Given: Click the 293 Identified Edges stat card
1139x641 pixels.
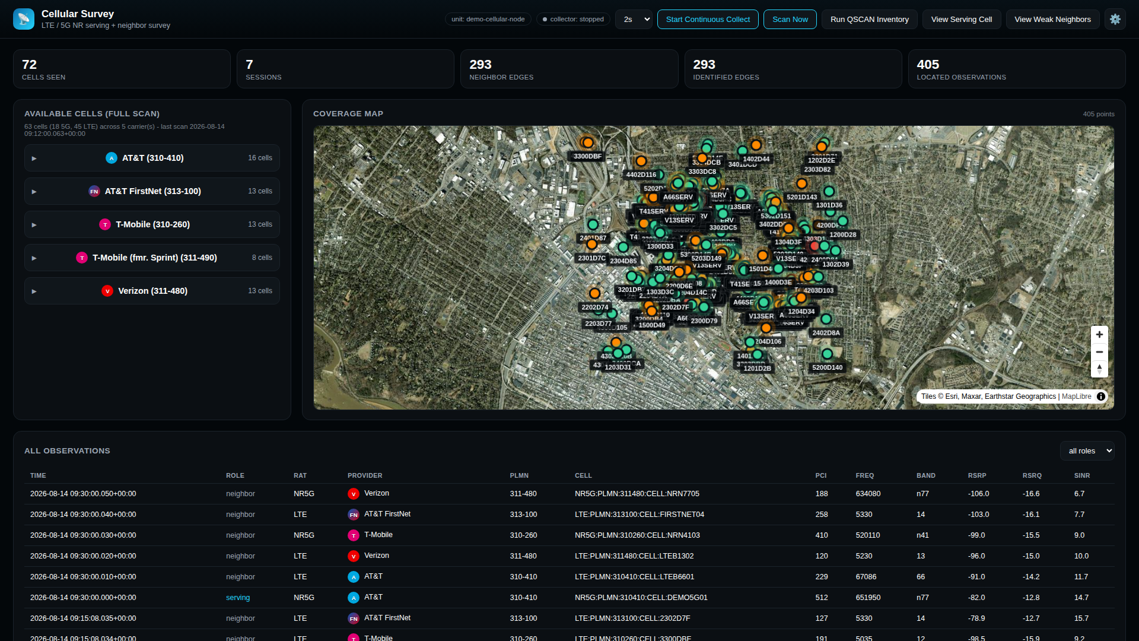Looking at the screenshot, I should [x=793, y=69].
